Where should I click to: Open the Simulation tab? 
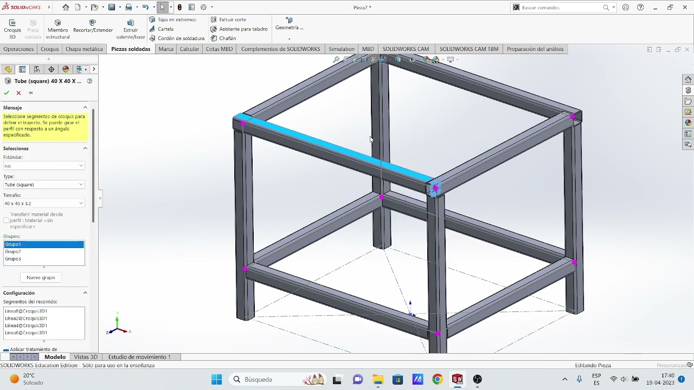pyautogui.click(x=342, y=49)
